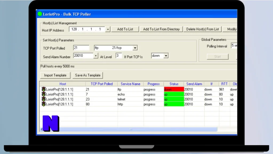Click the green up status in http row

(174, 104)
